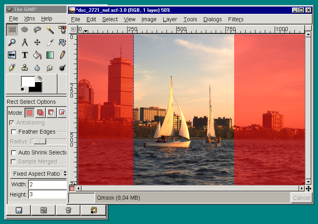The image size is (318, 224).
Task: Select the Blend gradient tool
Action: point(50,55)
